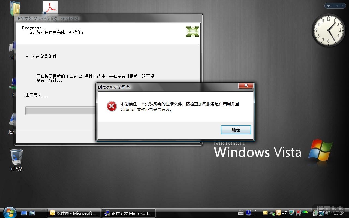The image size is (349, 218).
Task: Click the 13:24 system clock
Action: coord(339,213)
